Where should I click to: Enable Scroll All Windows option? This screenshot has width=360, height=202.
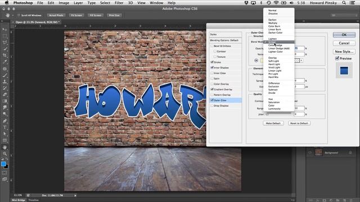19,15
